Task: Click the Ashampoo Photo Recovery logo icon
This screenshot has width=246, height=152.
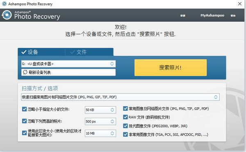Action: [7, 15]
